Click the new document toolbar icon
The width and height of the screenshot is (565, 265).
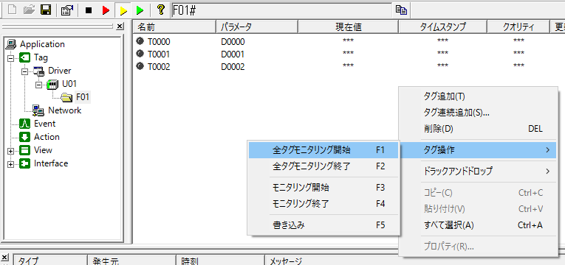[x=13, y=10]
